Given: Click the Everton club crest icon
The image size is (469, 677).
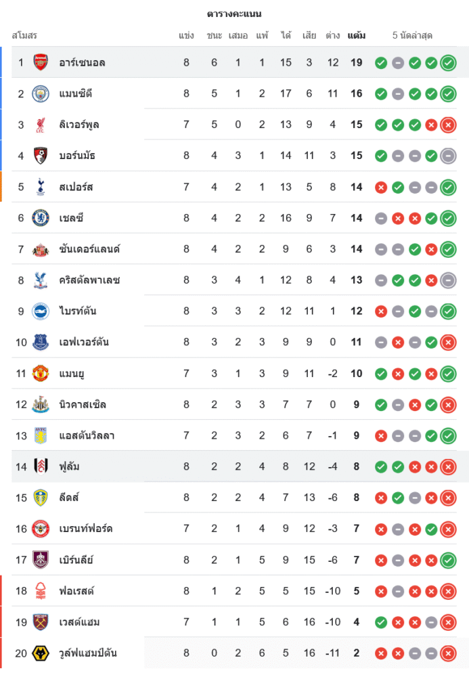Looking at the screenshot, I should [41, 343].
